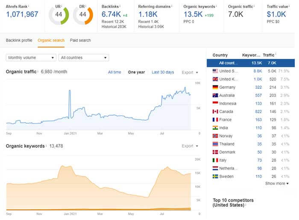
Task: Click the France flag icon
Action: pyautogui.click(x=215, y=120)
